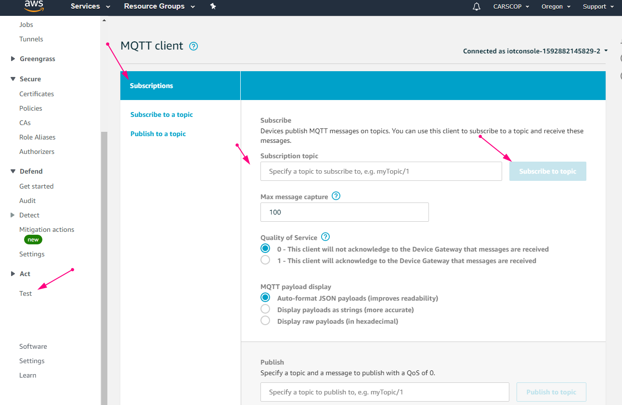Screen dimensions: 622x405
Task: Open the Services dropdown menu
Action: (x=90, y=6)
